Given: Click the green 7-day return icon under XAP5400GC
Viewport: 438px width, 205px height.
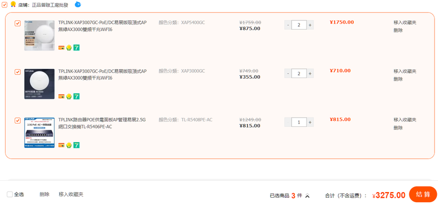Looking at the screenshot, I should [76, 48].
